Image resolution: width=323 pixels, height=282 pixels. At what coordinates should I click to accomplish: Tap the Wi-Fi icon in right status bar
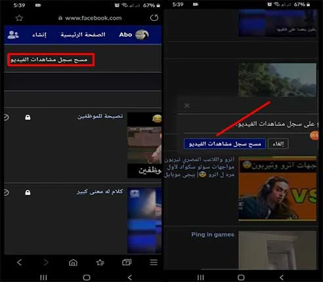click(x=277, y=5)
